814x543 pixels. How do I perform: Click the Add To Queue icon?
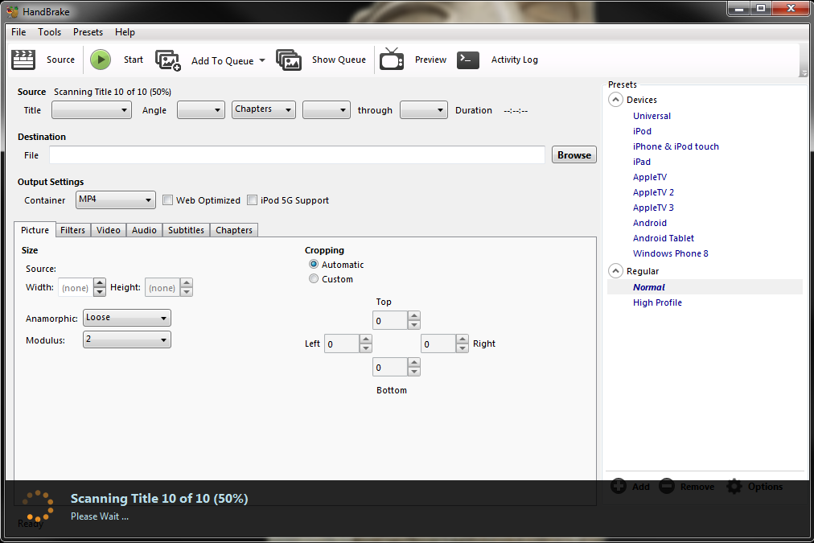[168, 60]
